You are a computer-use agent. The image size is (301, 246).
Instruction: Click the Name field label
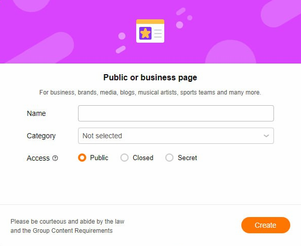pos(36,113)
